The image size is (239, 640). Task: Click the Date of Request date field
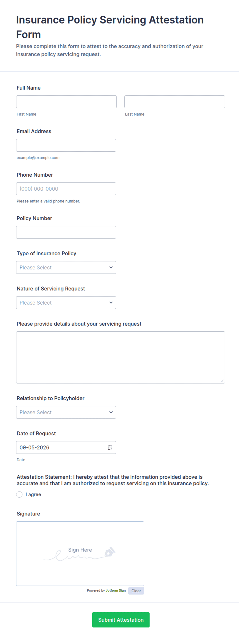pos(66,447)
